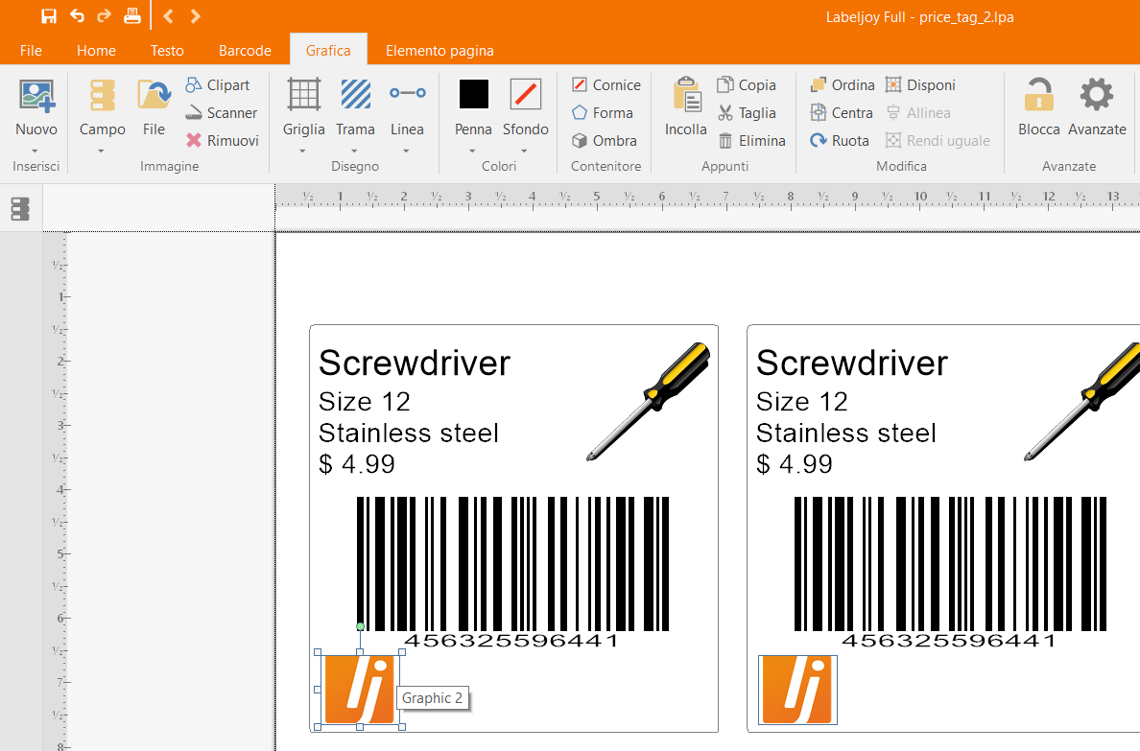Image resolution: width=1140 pixels, height=751 pixels.
Task: Undo the last action
Action: click(x=77, y=16)
